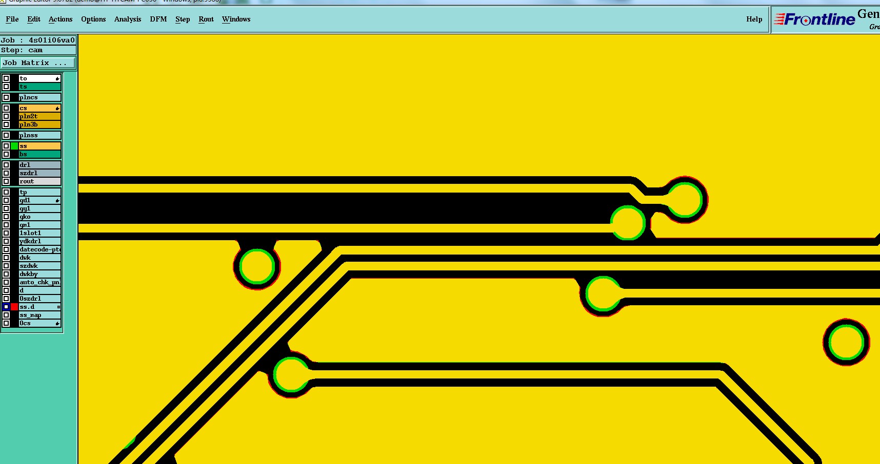Click the red color swatch of layer 'ss.d'
Screen dimensions: 880x464
tap(14, 307)
